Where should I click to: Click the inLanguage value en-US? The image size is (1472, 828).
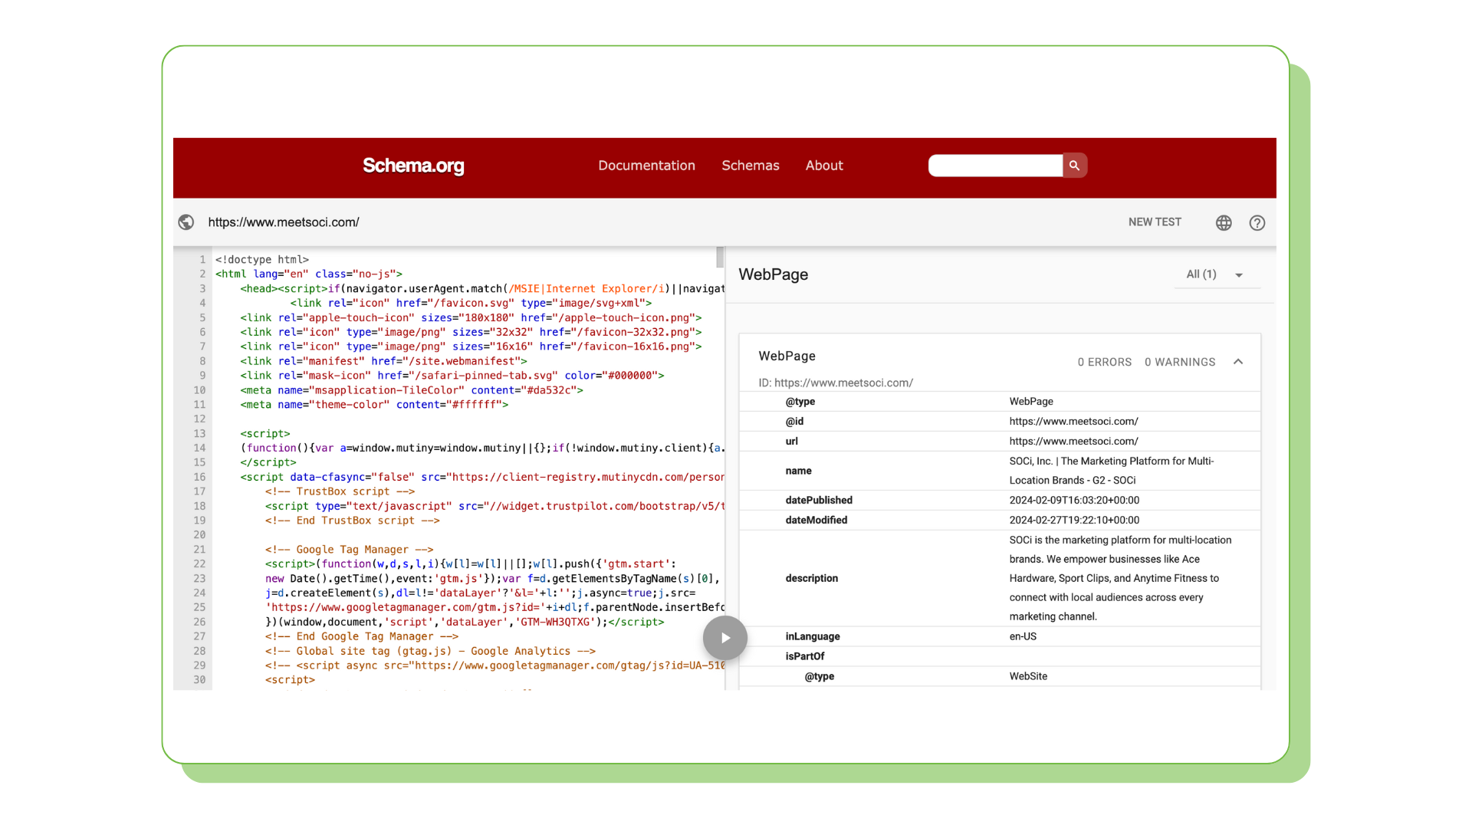click(1023, 637)
